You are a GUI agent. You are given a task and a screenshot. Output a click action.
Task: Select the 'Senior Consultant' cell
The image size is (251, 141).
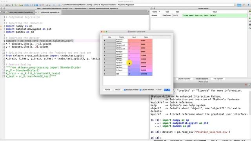[x=122, y=48]
